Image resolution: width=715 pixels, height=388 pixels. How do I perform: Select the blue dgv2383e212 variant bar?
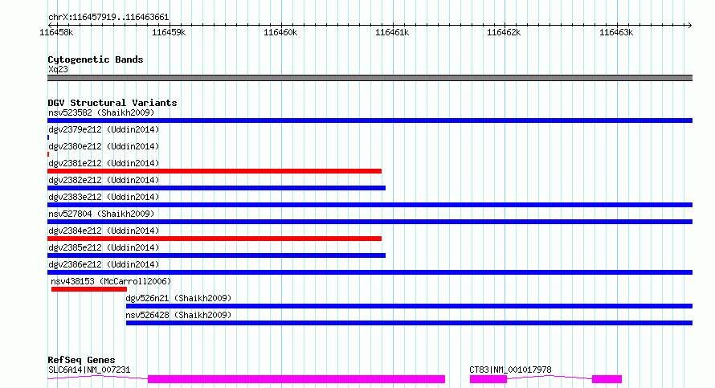(370, 205)
